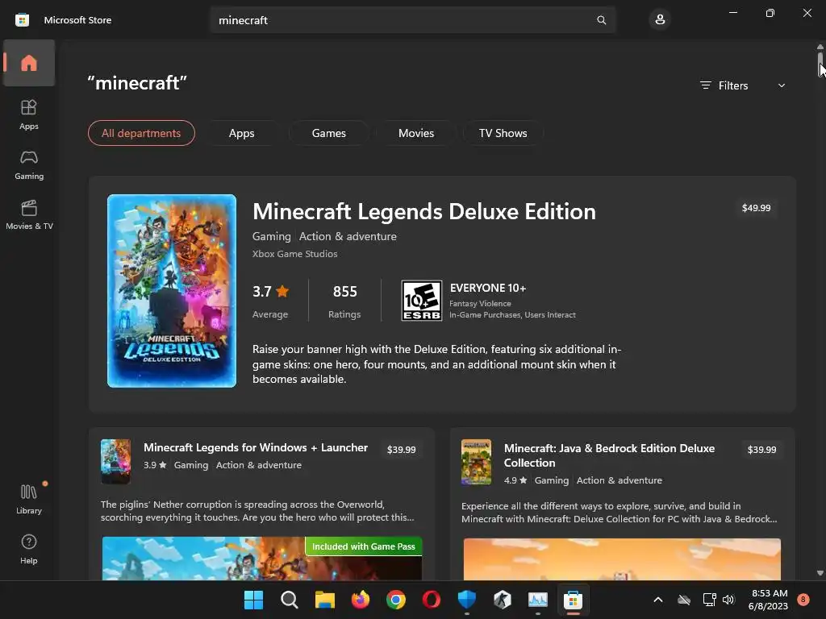
Task: Filter results by Games
Action: pyautogui.click(x=329, y=133)
